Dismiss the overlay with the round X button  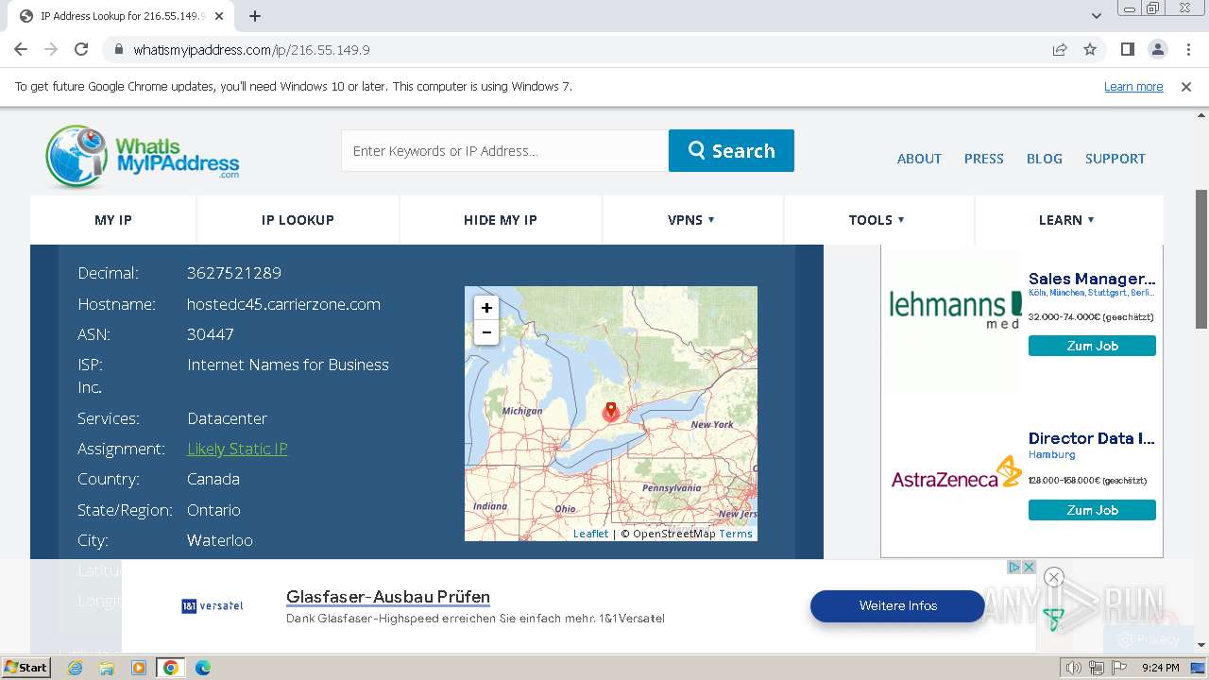click(1054, 577)
